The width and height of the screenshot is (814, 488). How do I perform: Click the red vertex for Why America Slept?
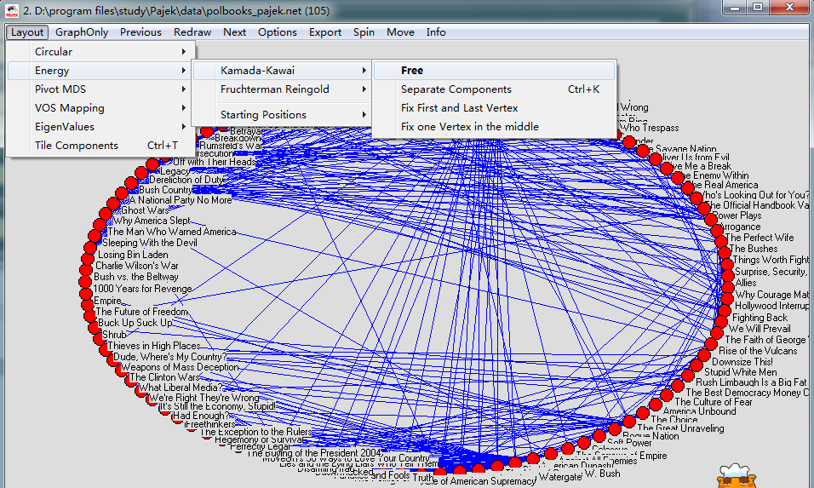(x=106, y=214)
